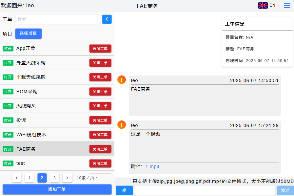Image resolution: width=294 pixels, height=196 pixels.
Task: Click the avatar beside the first FAE商务 message
Action: 122,80
